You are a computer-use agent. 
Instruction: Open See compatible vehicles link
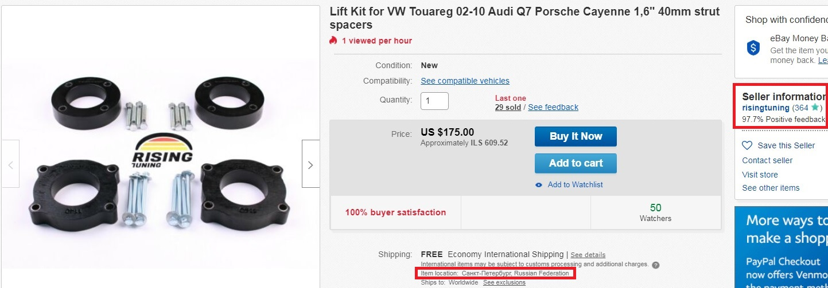tap(465, 81)
